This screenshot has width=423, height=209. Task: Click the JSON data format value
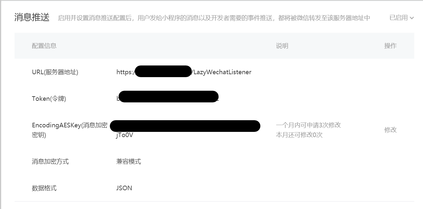[124, 188]
